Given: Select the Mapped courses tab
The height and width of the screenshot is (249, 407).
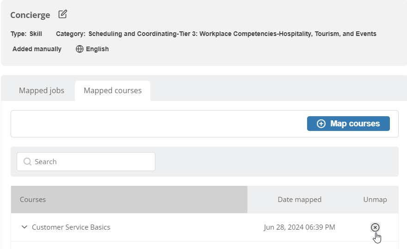Looking at the screenshot, I should tap(113, 90).
